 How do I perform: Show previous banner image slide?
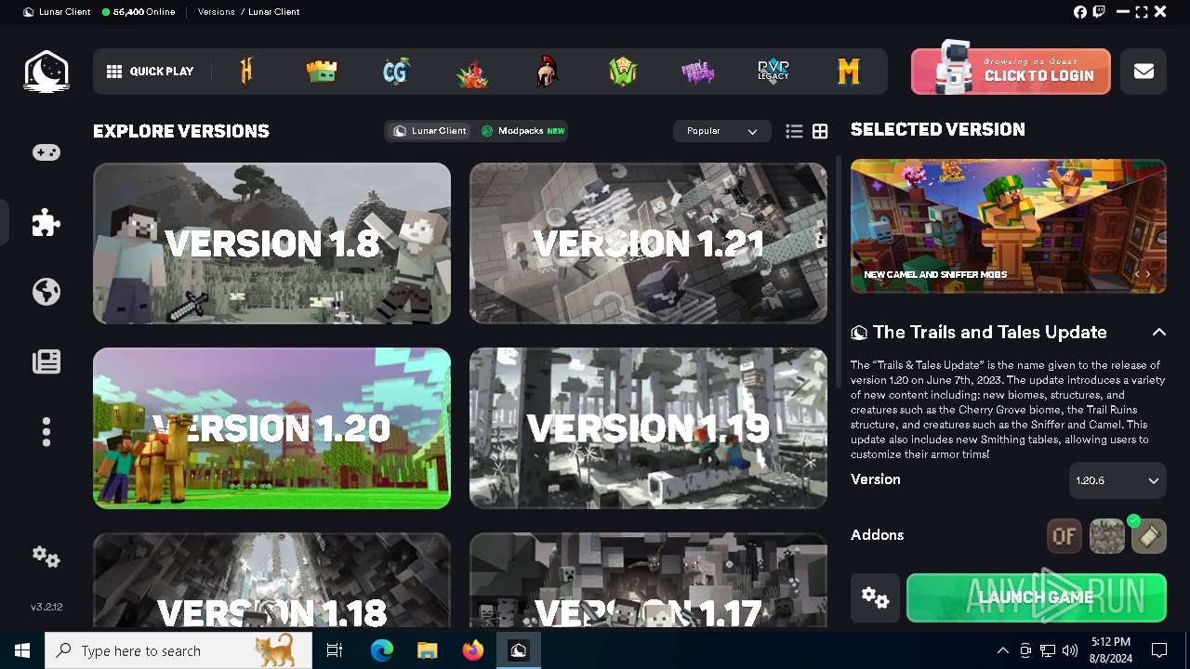(1136, 274)
